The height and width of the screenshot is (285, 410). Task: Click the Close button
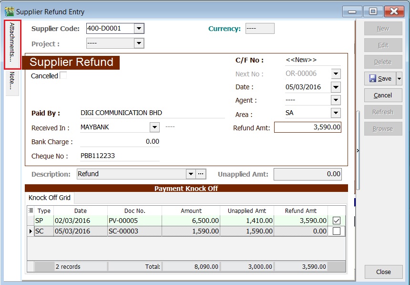tap(383, 272)
